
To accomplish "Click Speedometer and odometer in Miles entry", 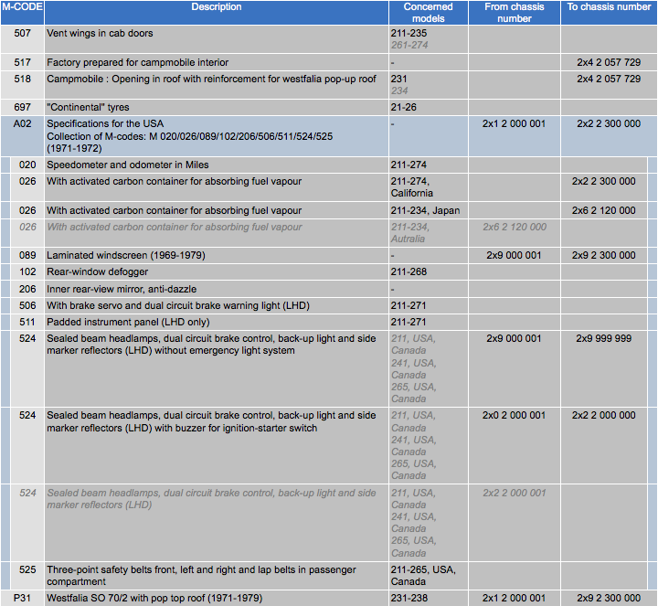I will pyautogui.click(x=128, y=165).
